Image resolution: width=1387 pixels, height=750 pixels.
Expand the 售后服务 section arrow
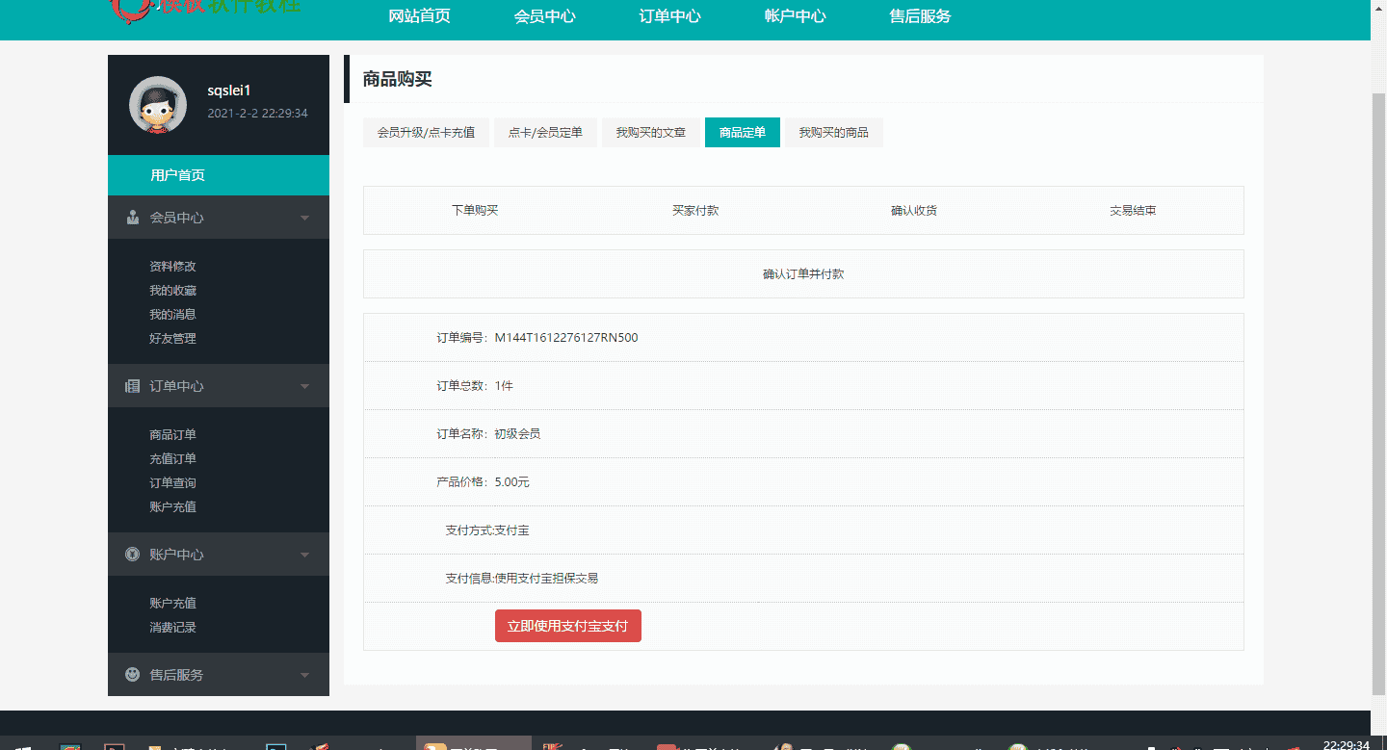tap(304, 674)
